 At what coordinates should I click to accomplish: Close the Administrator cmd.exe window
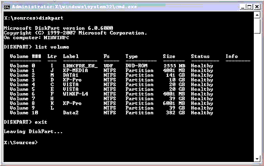click(257, 7)
